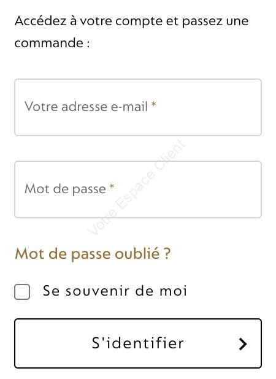Focus the Votre adresse e-mail field
This screenshot has width=276, height=379.
coord(138,107)
